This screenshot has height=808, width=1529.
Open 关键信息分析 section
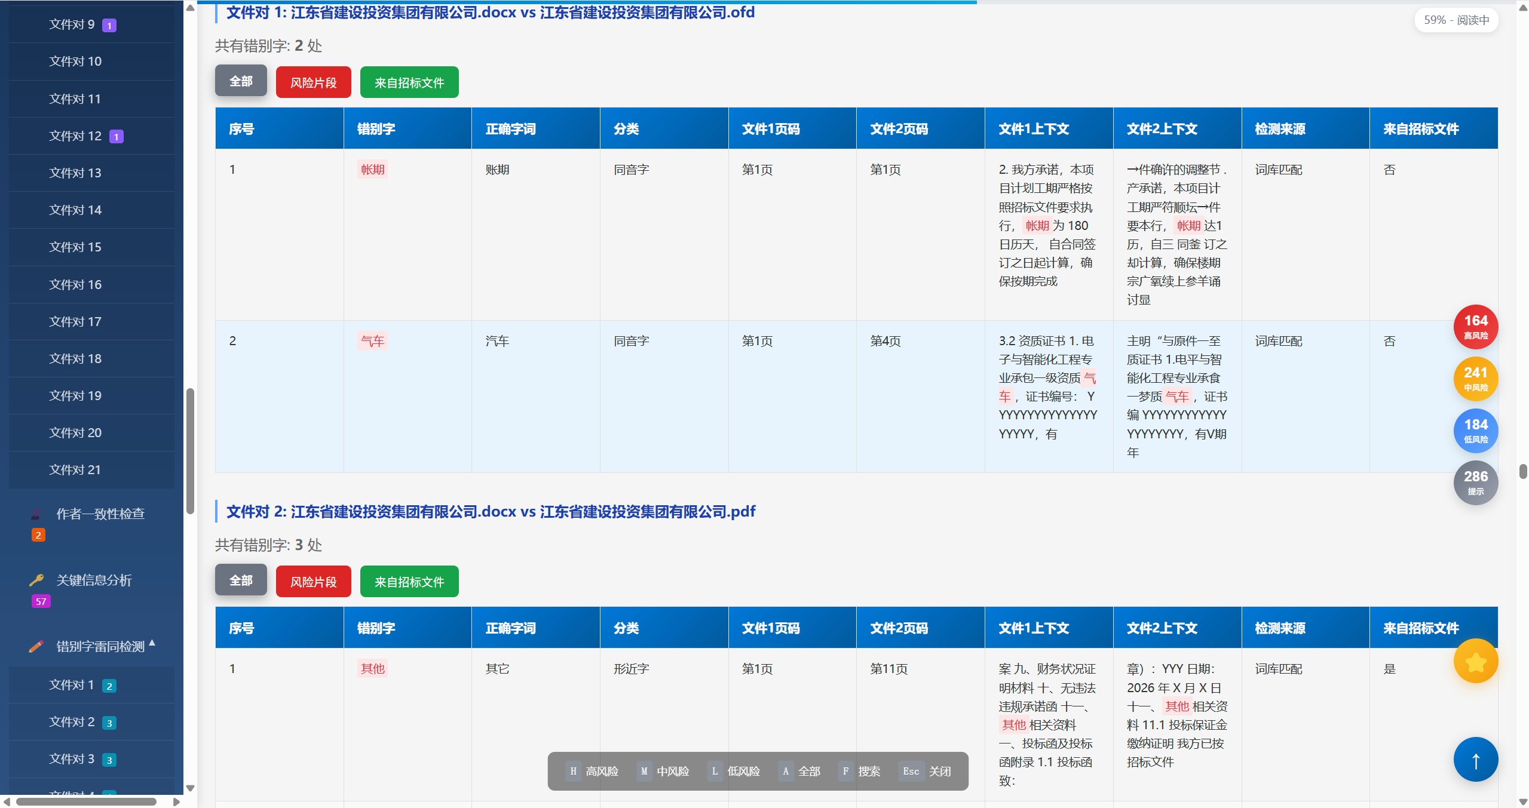pos(94,580)
